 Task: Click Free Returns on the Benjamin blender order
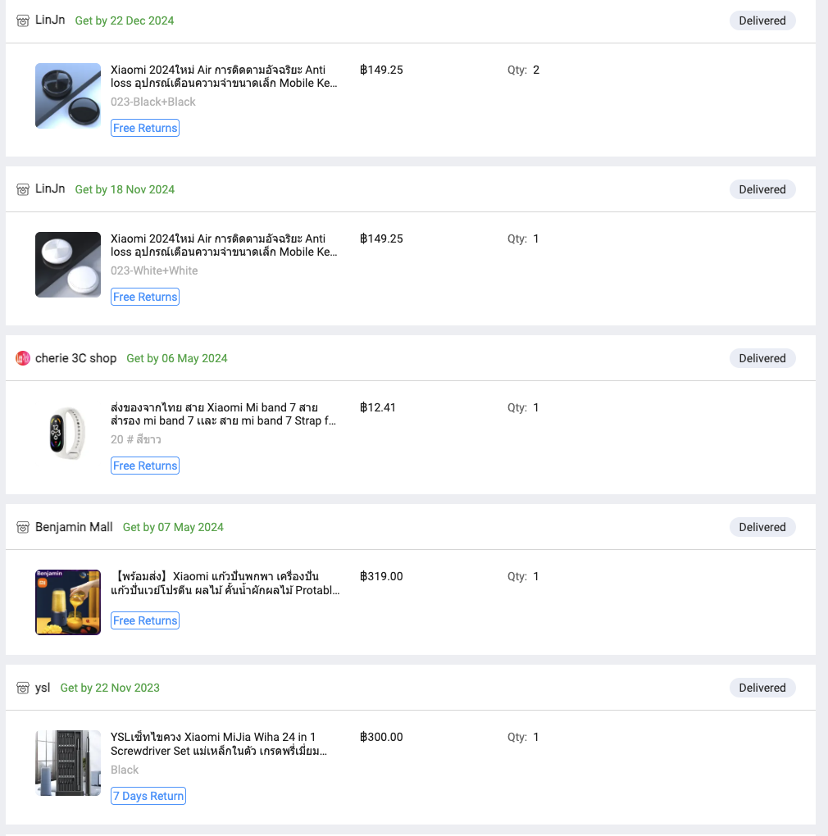tap(145, 620)
